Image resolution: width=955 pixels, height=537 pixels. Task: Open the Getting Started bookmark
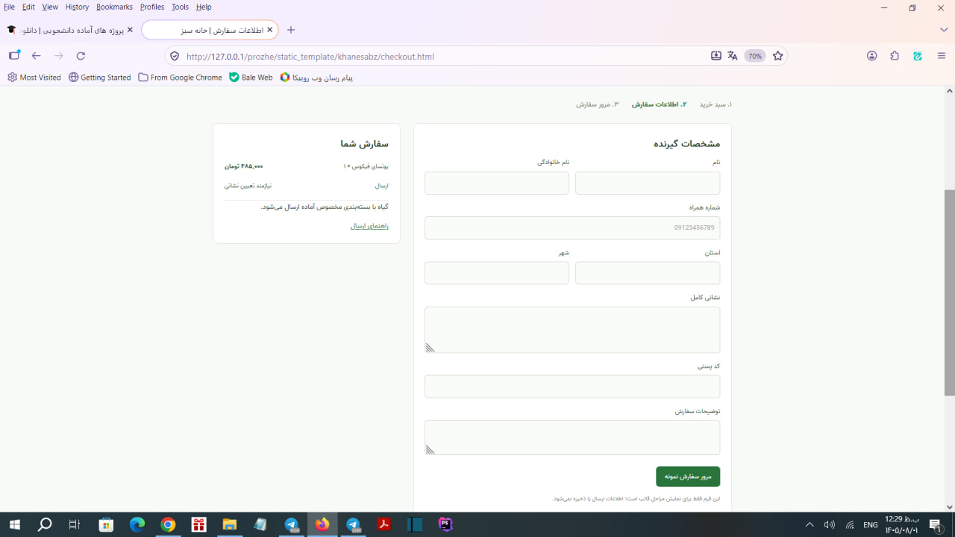point(99,78)
